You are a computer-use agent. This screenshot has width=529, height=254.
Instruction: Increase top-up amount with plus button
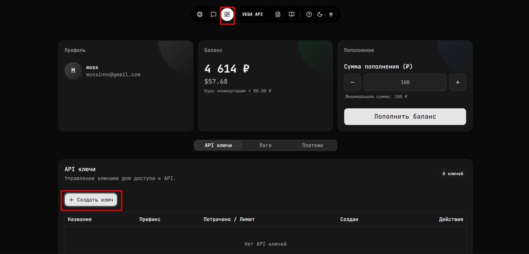(458, 82)
